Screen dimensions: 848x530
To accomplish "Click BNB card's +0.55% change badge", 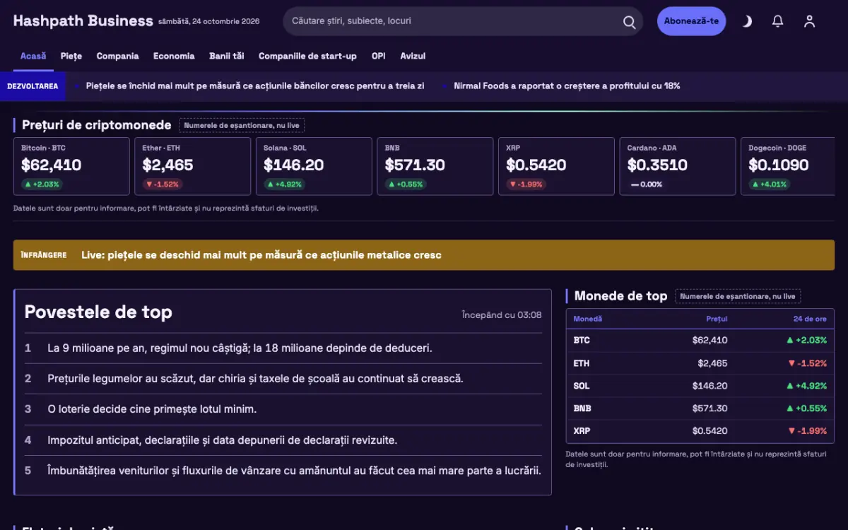I will (x=406, y=184).
